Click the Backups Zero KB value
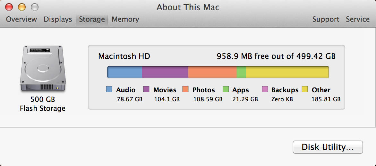The image size is (376, 166). [282, 99]
